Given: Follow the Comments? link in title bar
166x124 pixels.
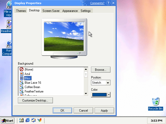Looking at the screenshot, I should click(x=97, y=3).
